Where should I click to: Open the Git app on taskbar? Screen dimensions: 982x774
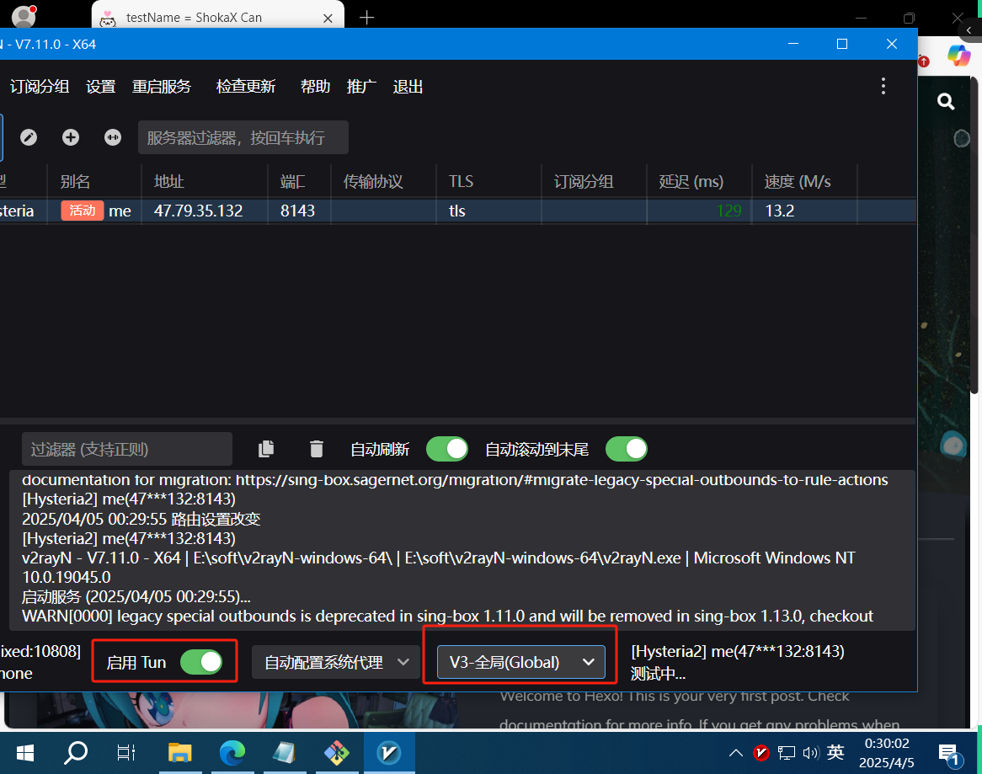pos(336,753)
